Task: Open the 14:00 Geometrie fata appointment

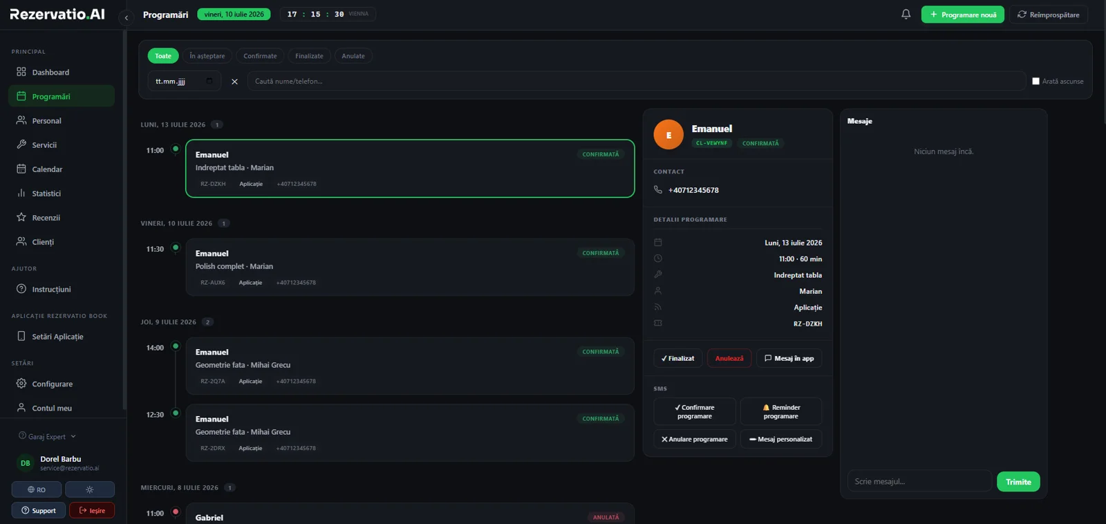Action: [x=410, y=366]
